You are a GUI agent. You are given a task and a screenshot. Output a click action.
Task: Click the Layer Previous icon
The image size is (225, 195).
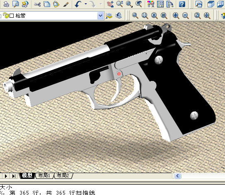pos(119,16)
